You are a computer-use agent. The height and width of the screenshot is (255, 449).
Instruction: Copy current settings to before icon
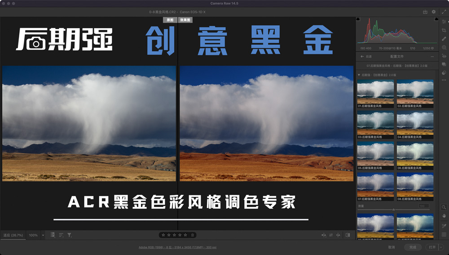pos(338,235)
